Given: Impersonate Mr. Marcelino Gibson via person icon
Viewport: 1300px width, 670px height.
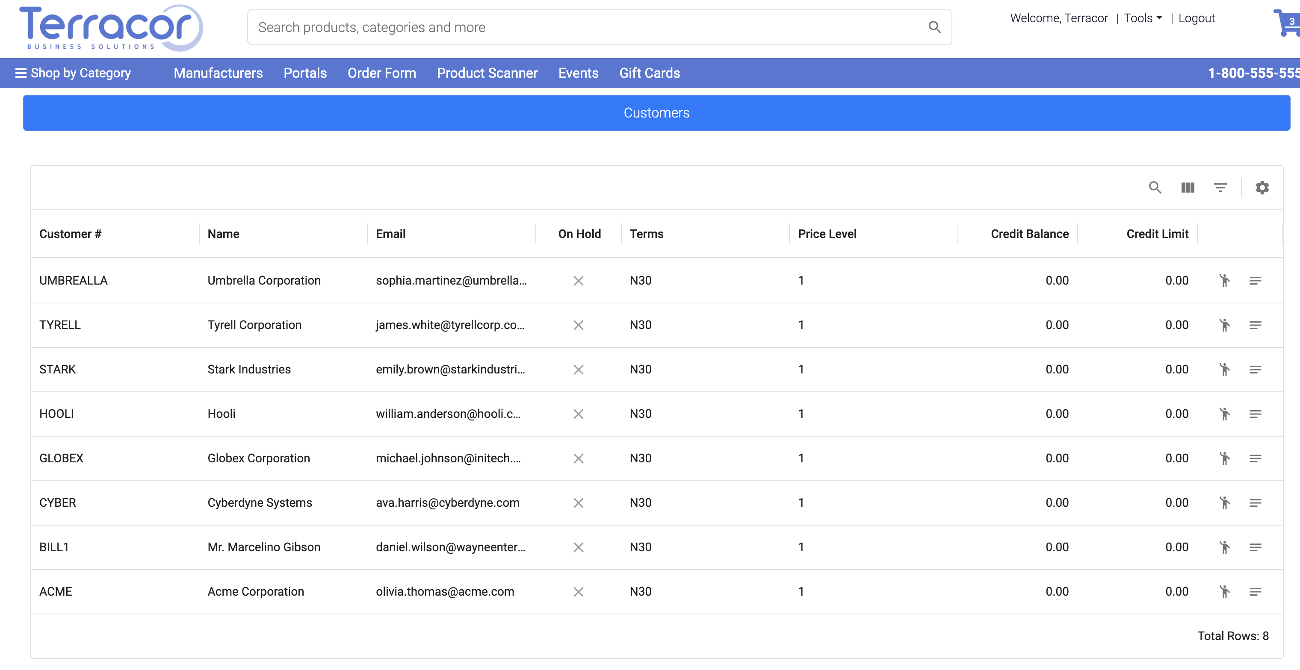Looking at the screenshot, I should point(1224,547).
